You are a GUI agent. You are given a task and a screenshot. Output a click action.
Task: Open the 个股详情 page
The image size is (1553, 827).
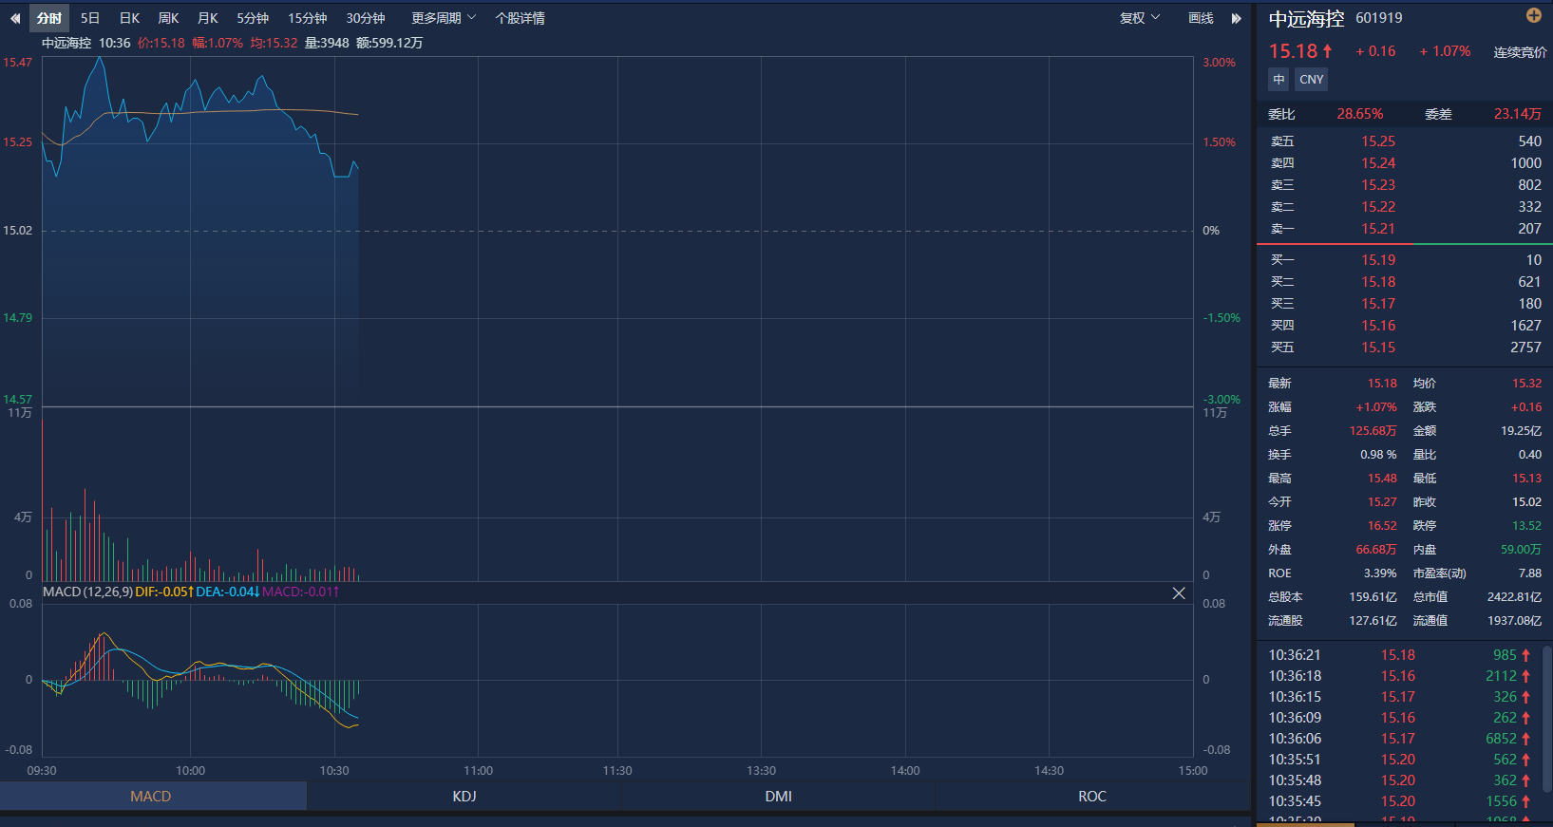(520, 18)
